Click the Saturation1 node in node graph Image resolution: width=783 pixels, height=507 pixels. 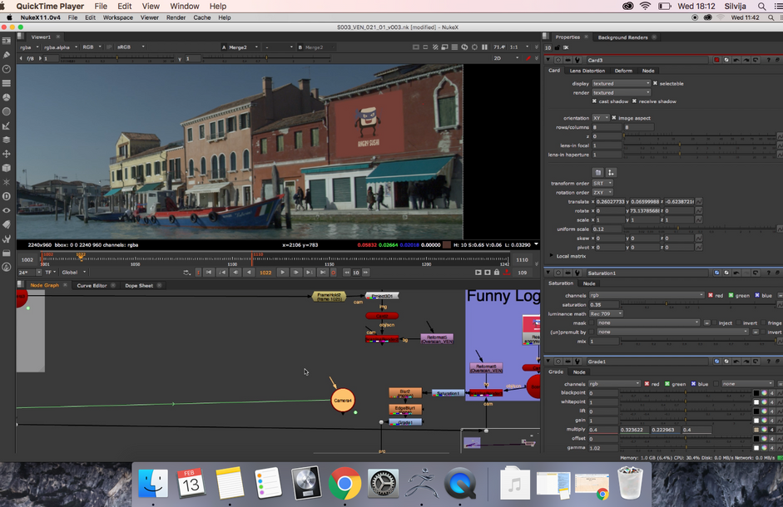447,393
